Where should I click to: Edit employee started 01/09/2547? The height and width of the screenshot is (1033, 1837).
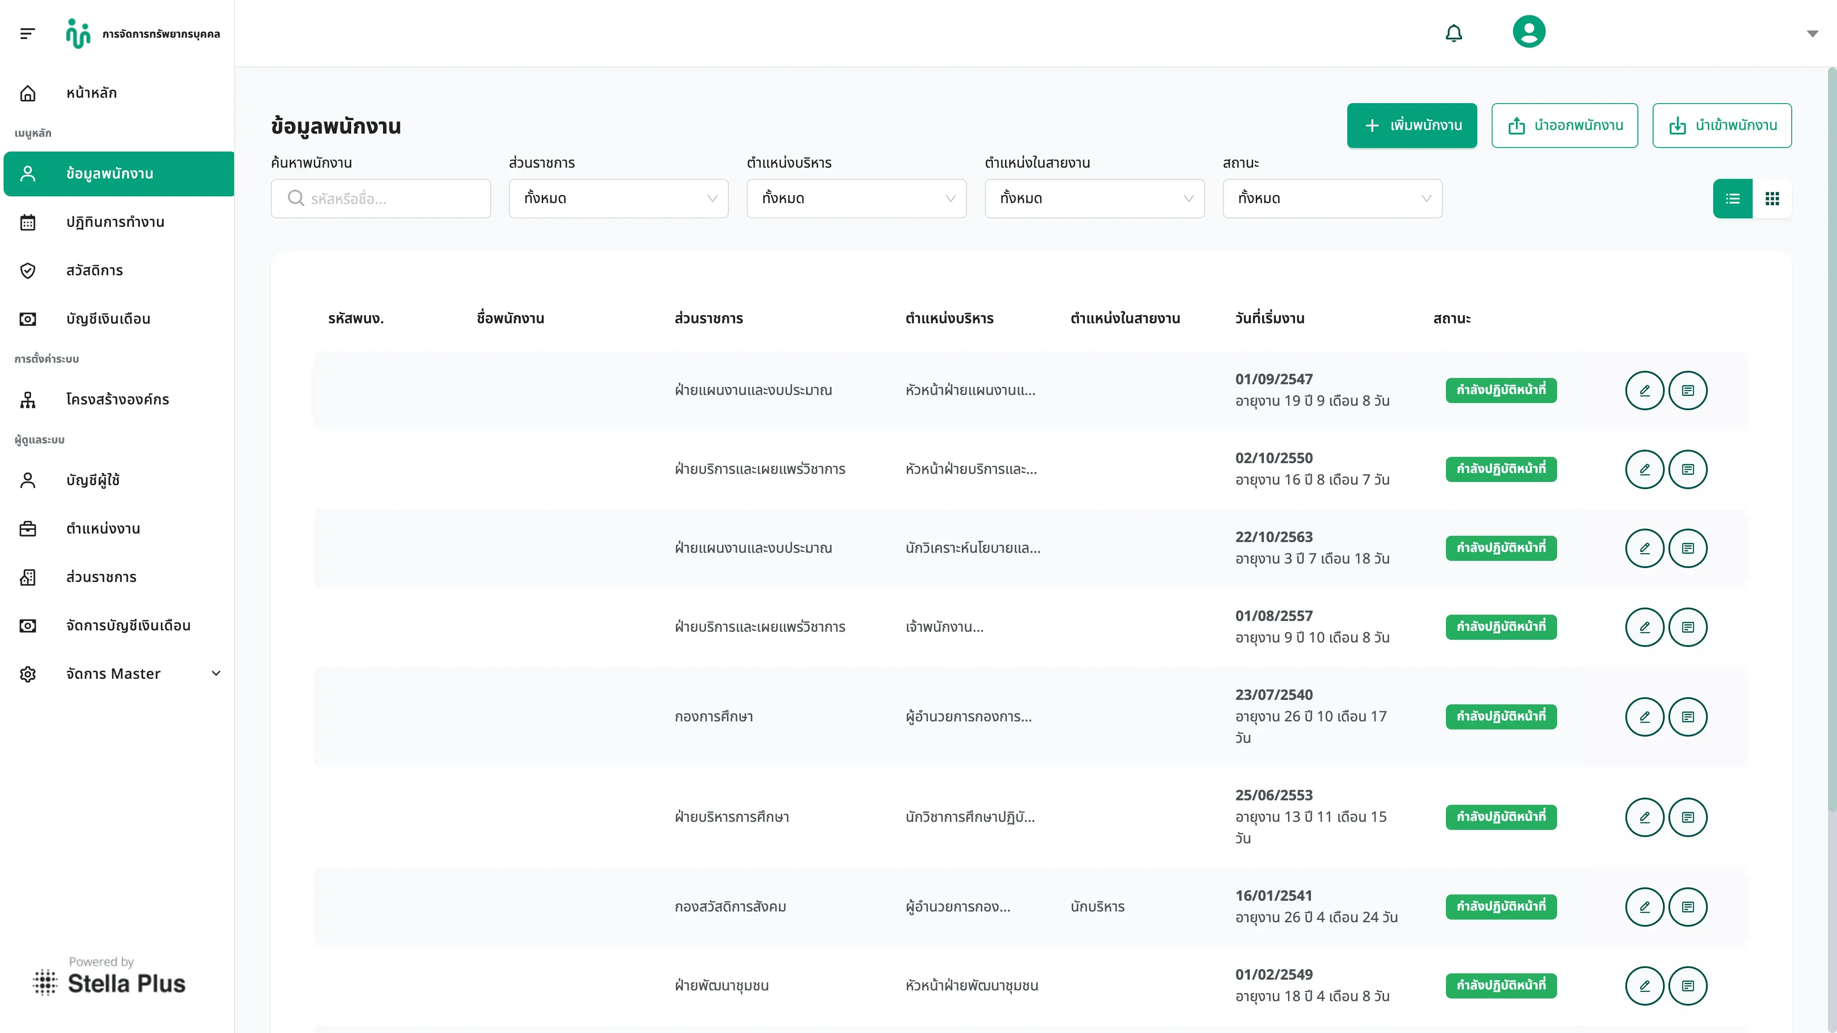tap(1645, 391)
